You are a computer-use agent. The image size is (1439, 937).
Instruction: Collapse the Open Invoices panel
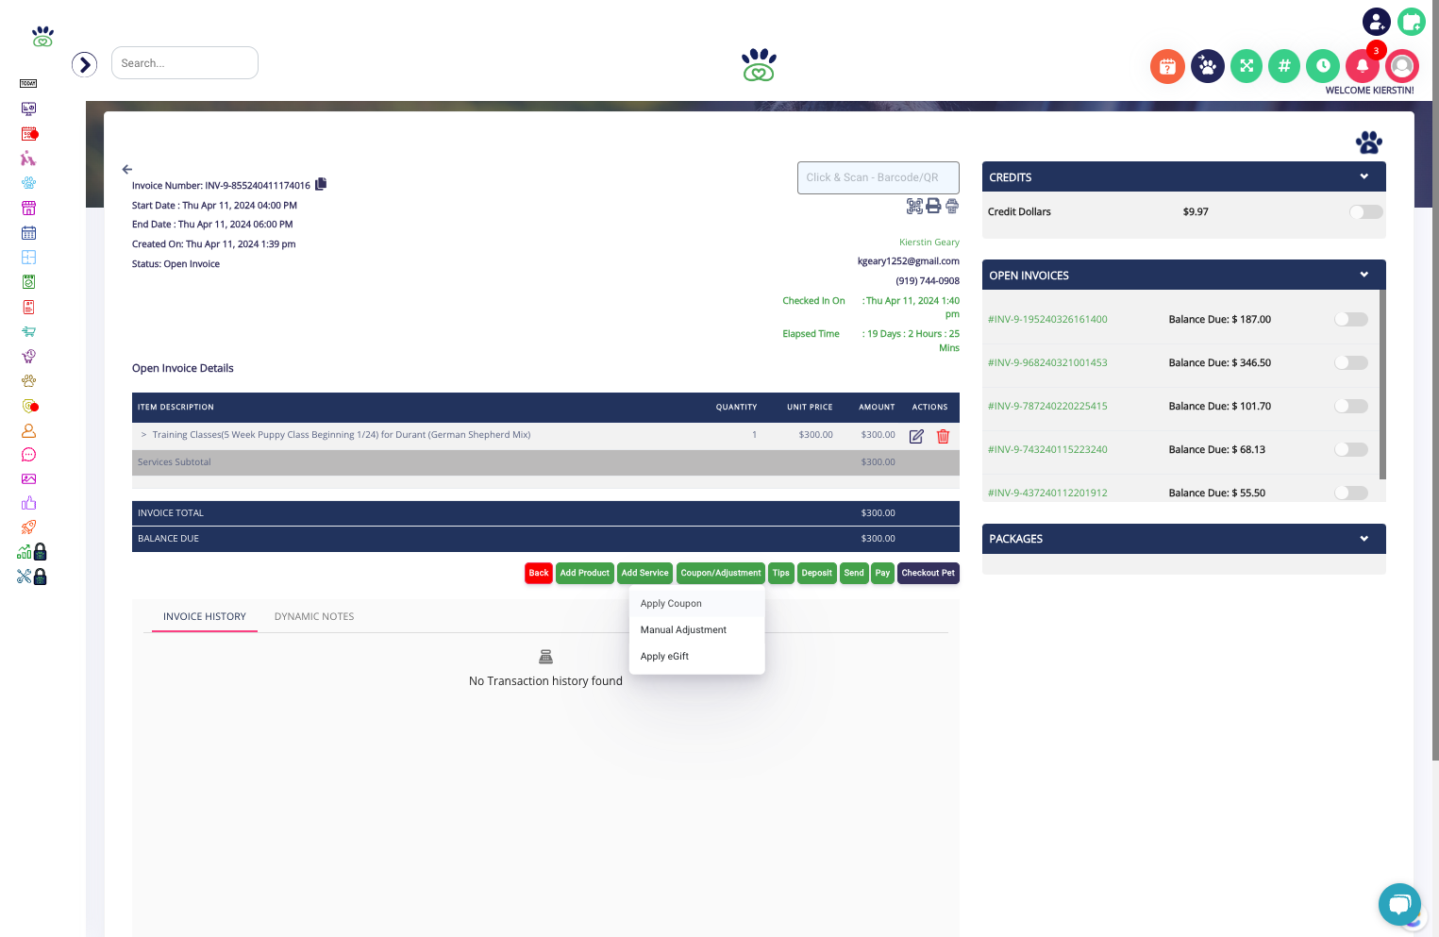(x=1364, y=276)
